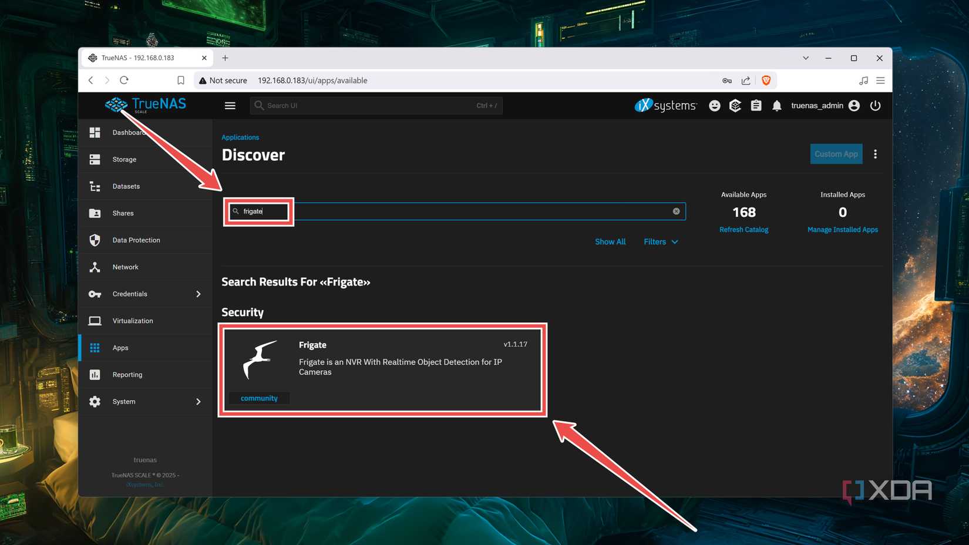Bookmark this page in the browser
Viewport: 969px width, 545px height.
(x=181, y=80)
